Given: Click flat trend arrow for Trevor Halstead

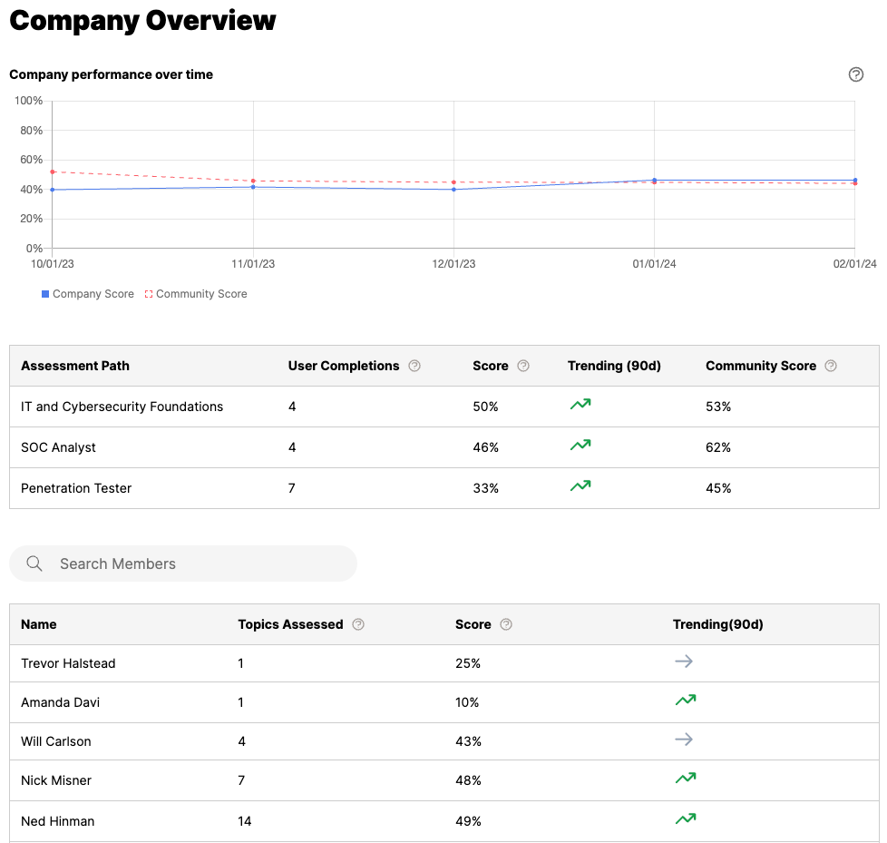Looking at the screenshot, I should [684, 662].
